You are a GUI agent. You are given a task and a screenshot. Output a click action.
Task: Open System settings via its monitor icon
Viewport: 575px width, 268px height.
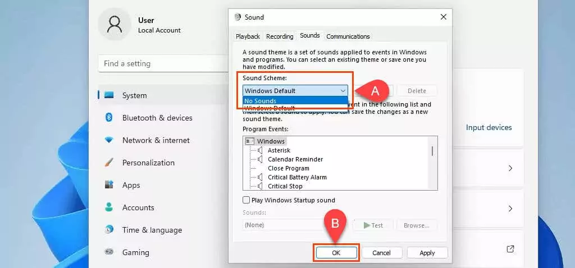109,95
